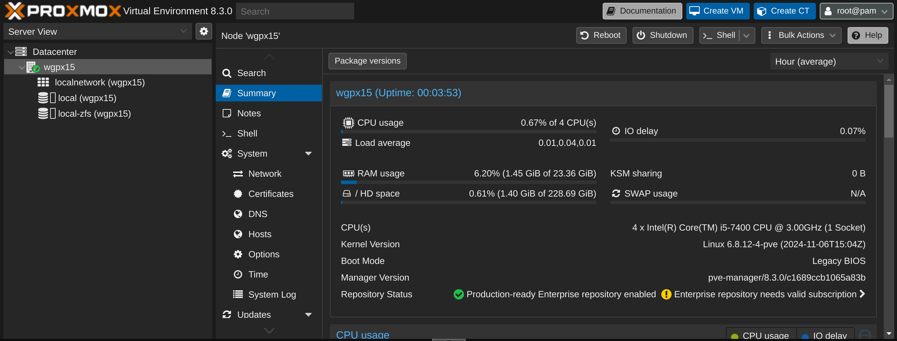
Task: Click the Reboot button
Action: pos(601,35)
